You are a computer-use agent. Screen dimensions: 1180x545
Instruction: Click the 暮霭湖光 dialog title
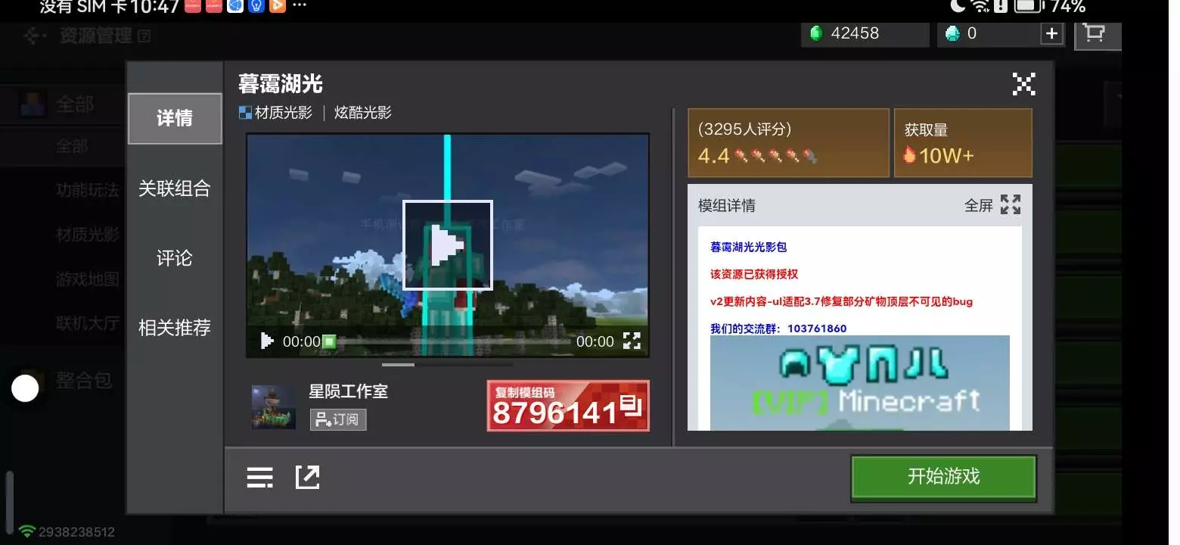tap(281, 84)
